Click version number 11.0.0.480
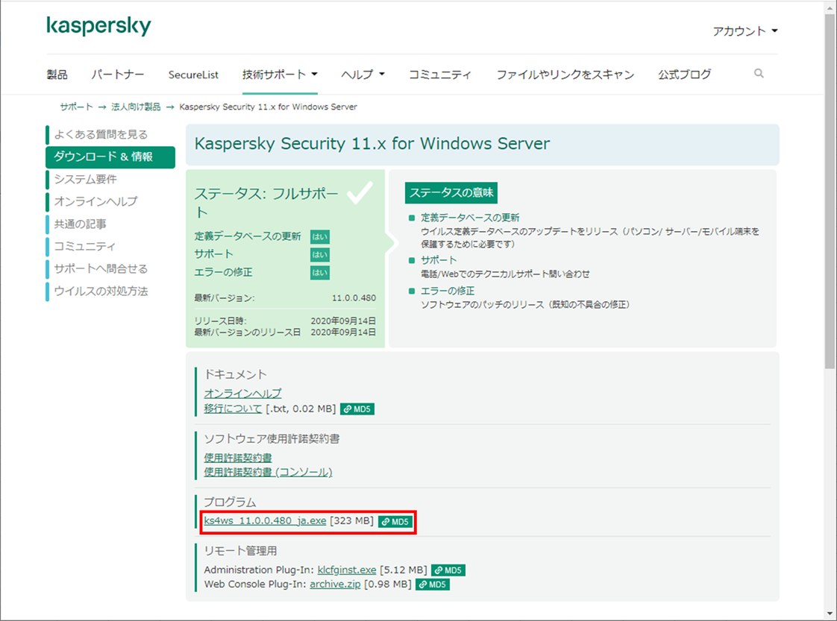Image resolution: width=837 pixels, height=621 pixels. [x=354, y=297]
